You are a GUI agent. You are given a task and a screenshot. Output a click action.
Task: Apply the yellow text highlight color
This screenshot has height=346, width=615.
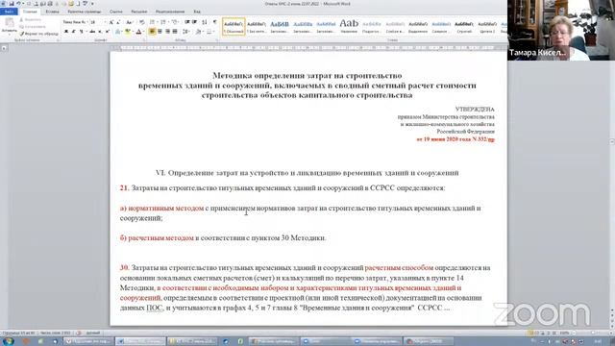coord(128,32)
